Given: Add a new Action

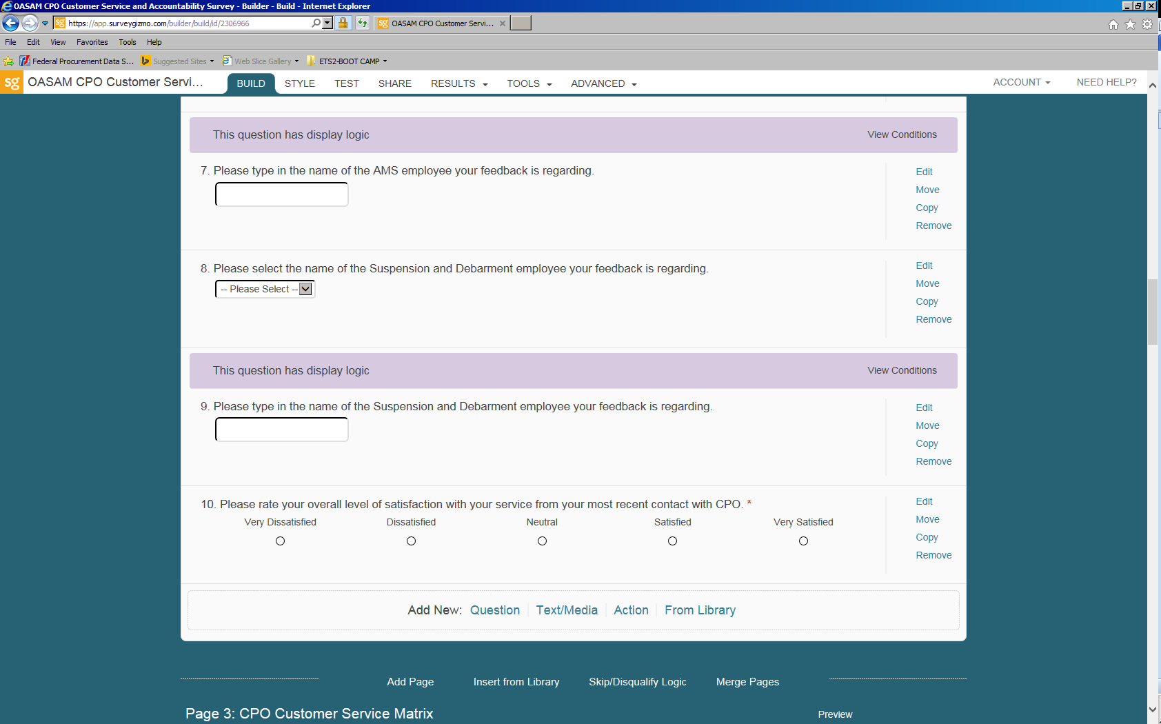Looking at the screenshot, I should coord(631,610).
